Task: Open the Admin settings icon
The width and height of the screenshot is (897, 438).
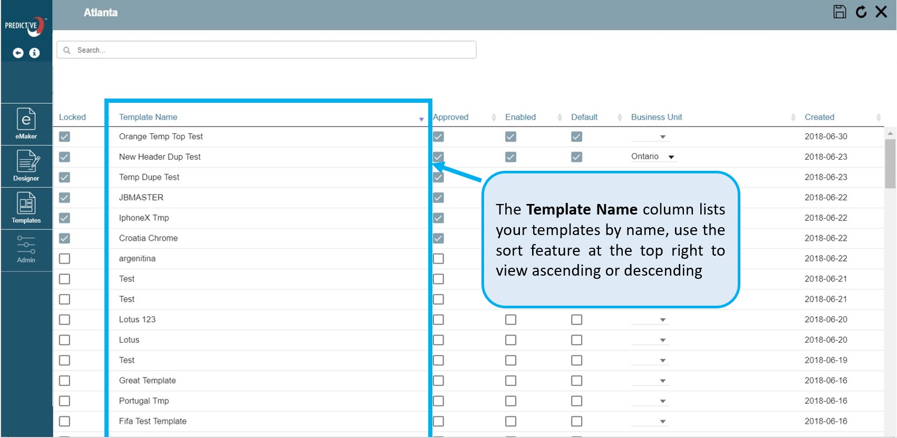Action: (x=26, y=249)
